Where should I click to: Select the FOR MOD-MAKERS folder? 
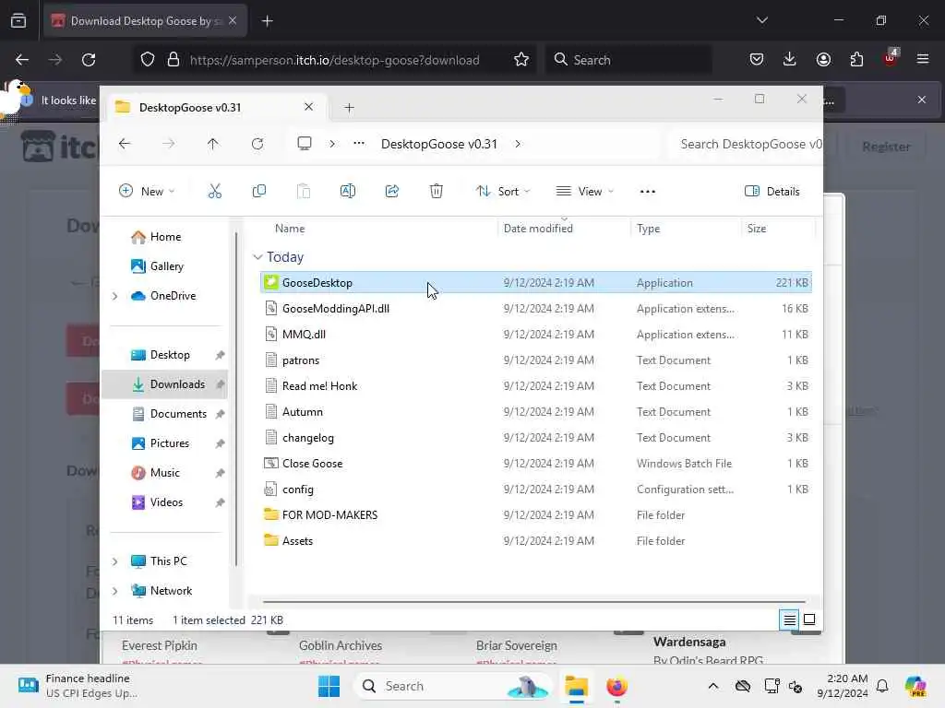[x=536, y=514]
